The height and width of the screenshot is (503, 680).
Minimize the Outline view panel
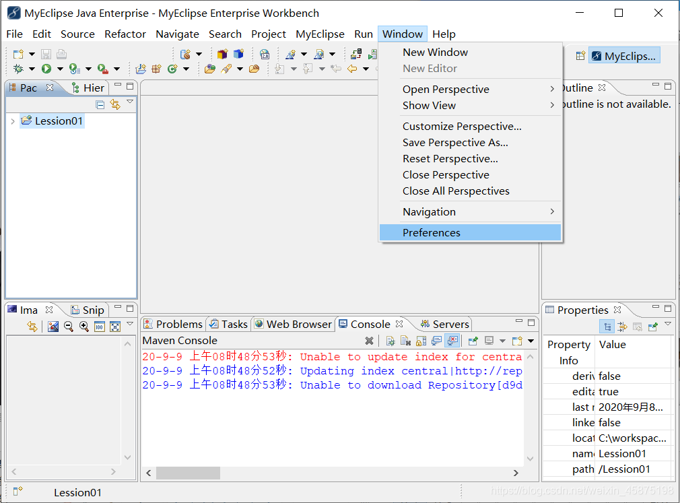(656, 85)
